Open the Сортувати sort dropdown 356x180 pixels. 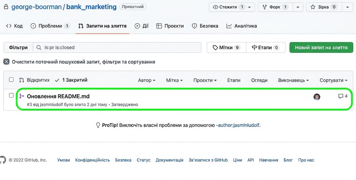tap(333, 80)
